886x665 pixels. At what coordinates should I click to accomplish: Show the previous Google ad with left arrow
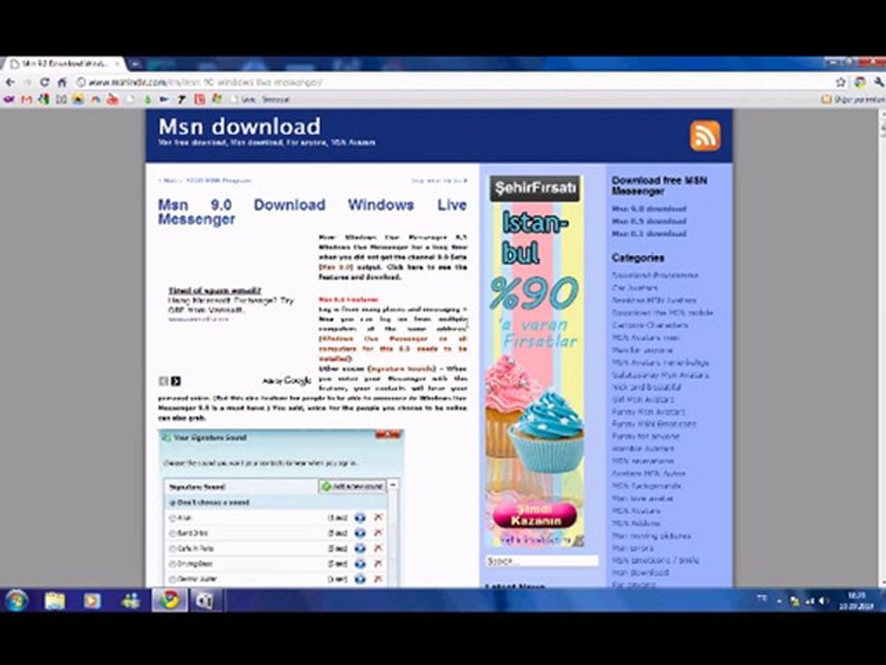click(164, 381)
